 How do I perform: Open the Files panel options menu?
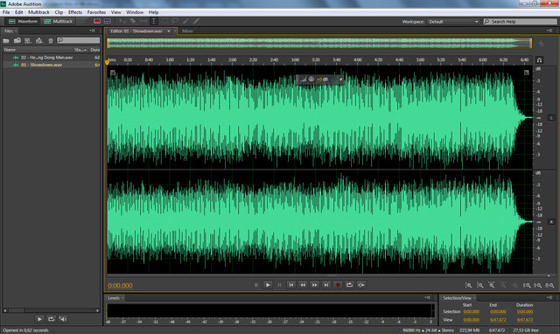93,31
